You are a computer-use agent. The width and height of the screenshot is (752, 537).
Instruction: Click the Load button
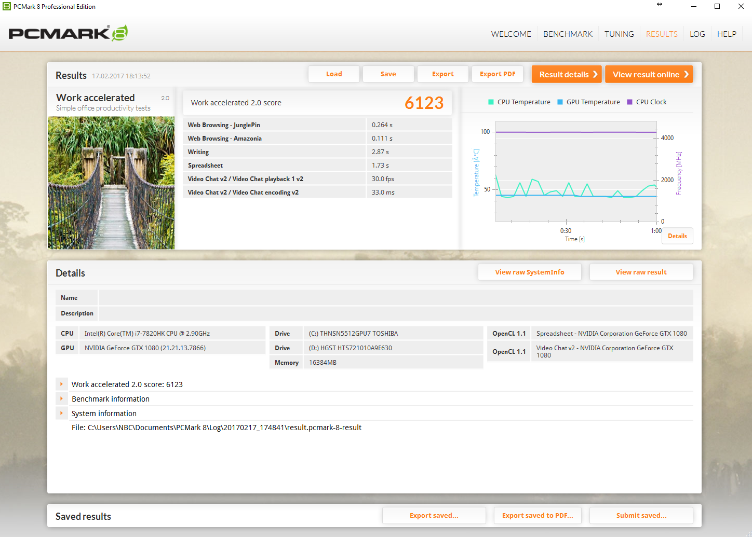(x=334, y=74)
